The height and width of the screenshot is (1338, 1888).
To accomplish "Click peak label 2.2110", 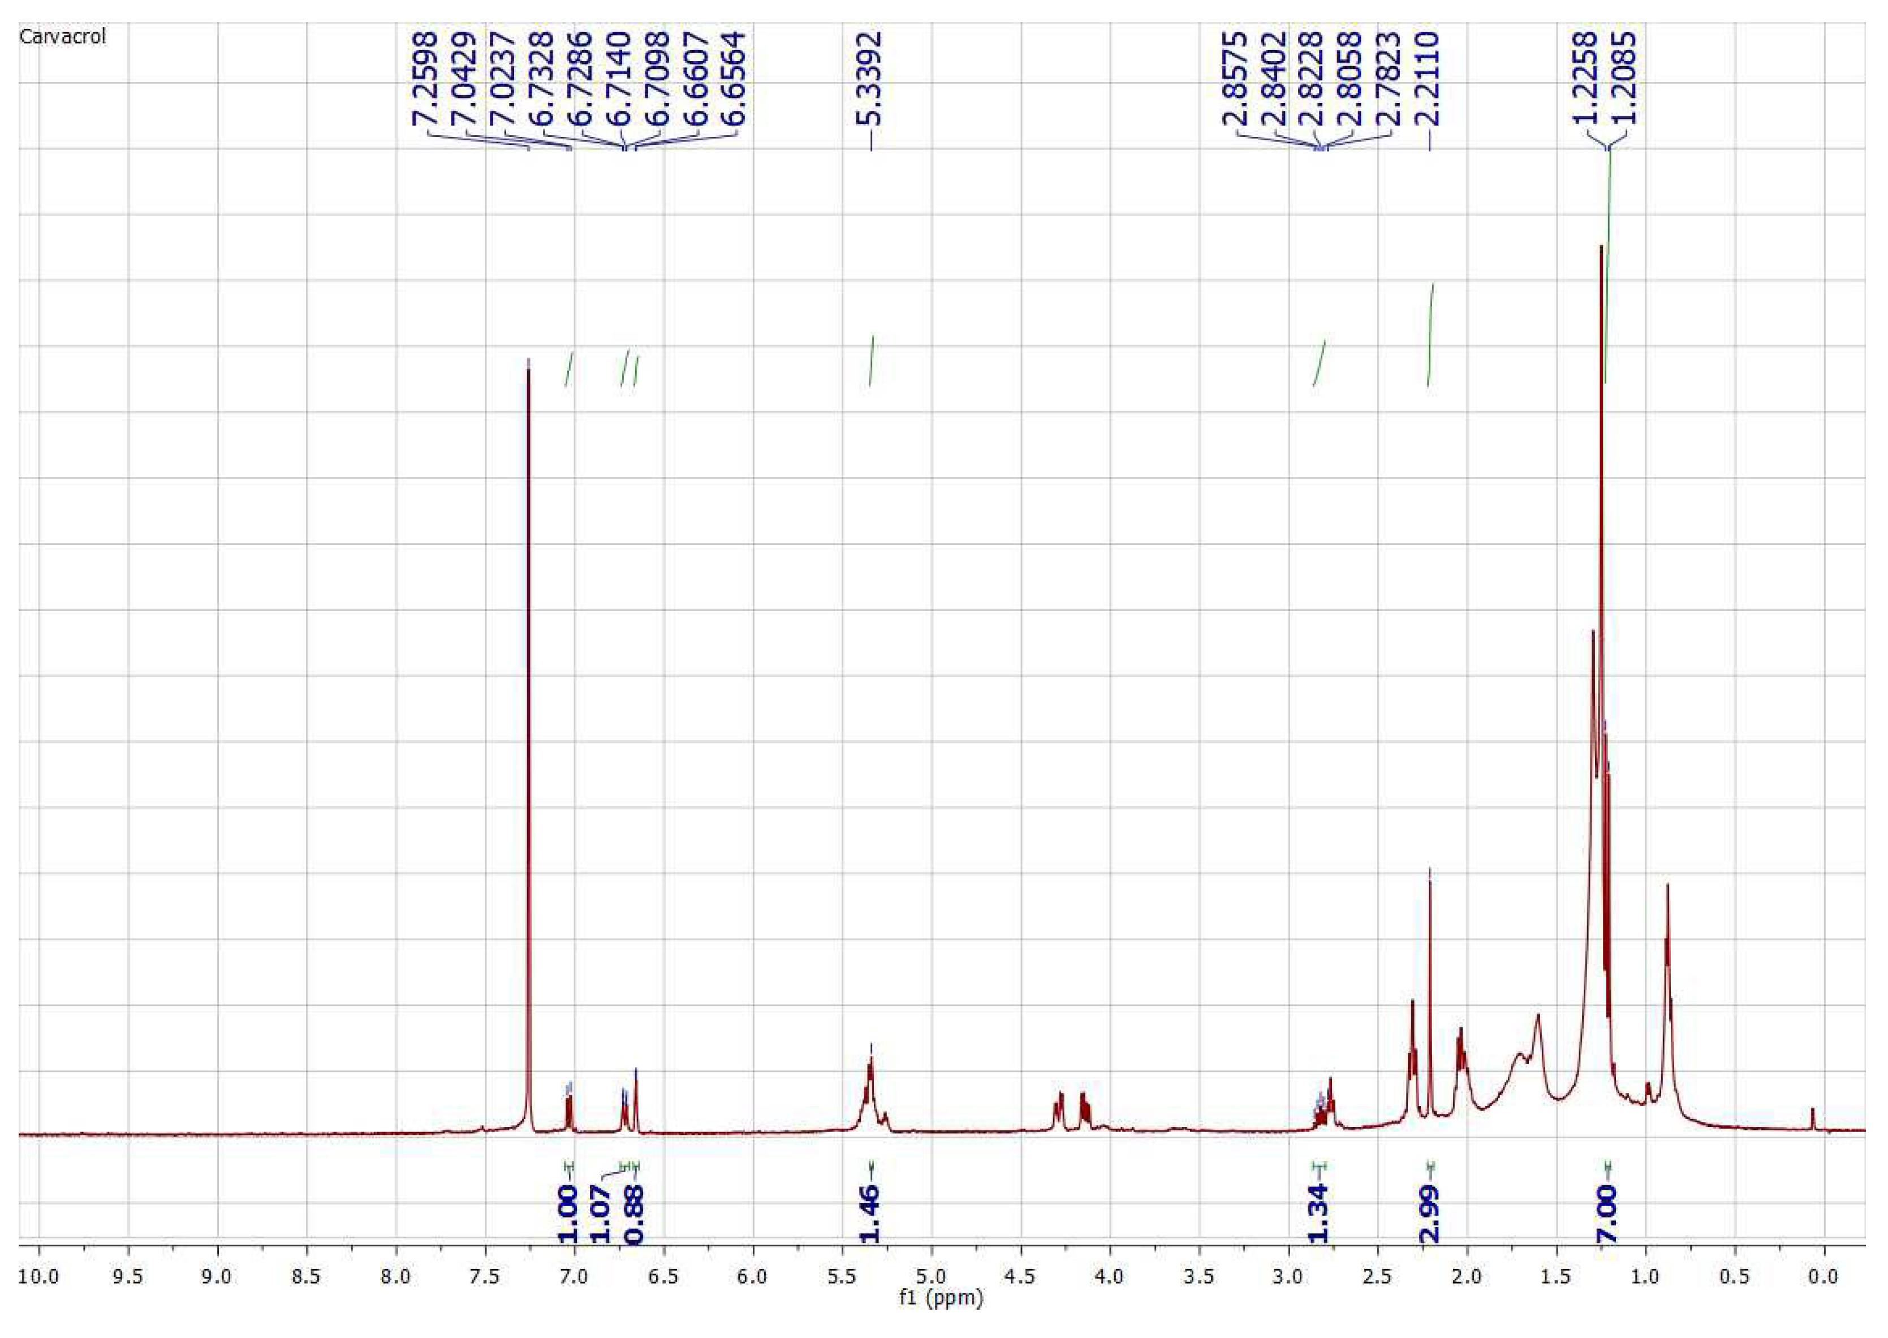I will 1428,79.
